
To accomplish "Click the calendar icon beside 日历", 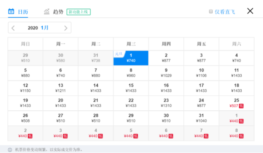I will 11,11.
